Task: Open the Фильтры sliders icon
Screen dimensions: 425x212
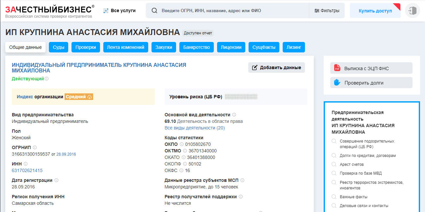Action: click(x=317, y=10)
